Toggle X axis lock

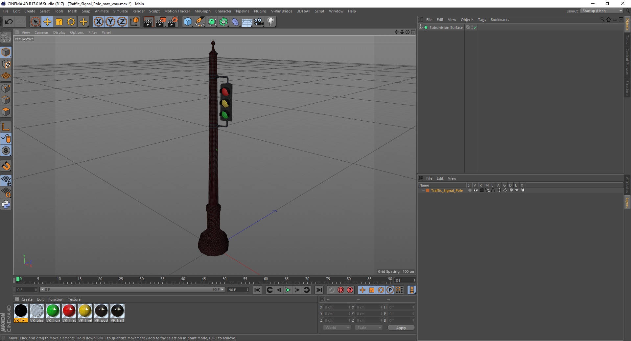point(98,22)
